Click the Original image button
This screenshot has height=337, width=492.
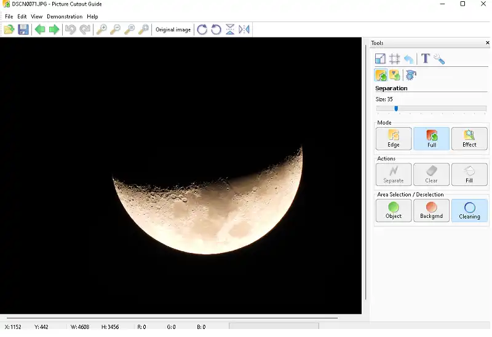tap(173, 29)
